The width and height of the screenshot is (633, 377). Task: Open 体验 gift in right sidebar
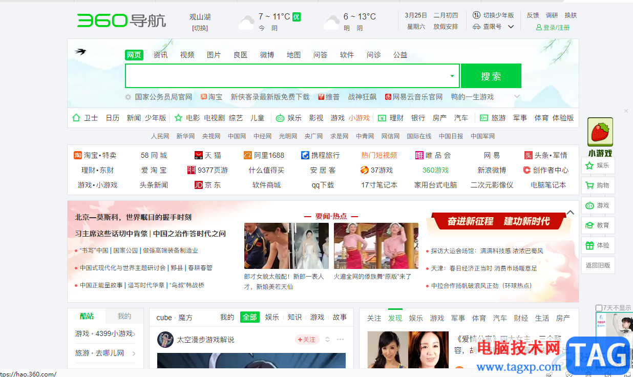[598, 245]
